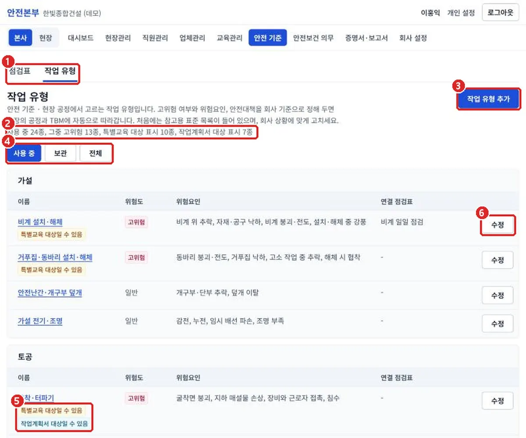Click the 작업 유형 추가 button
This screenshot has height=438, width=526.
[x=489, y=99]
